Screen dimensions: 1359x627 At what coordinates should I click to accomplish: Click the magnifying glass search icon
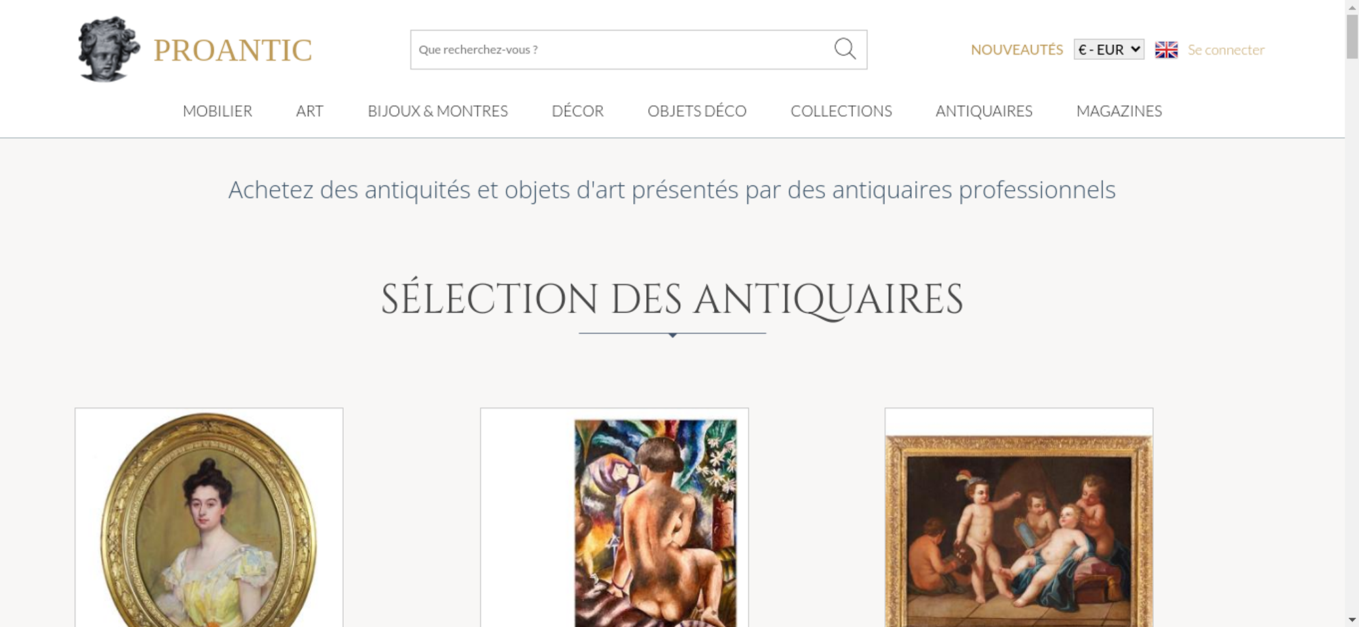(x=845, y=49)
